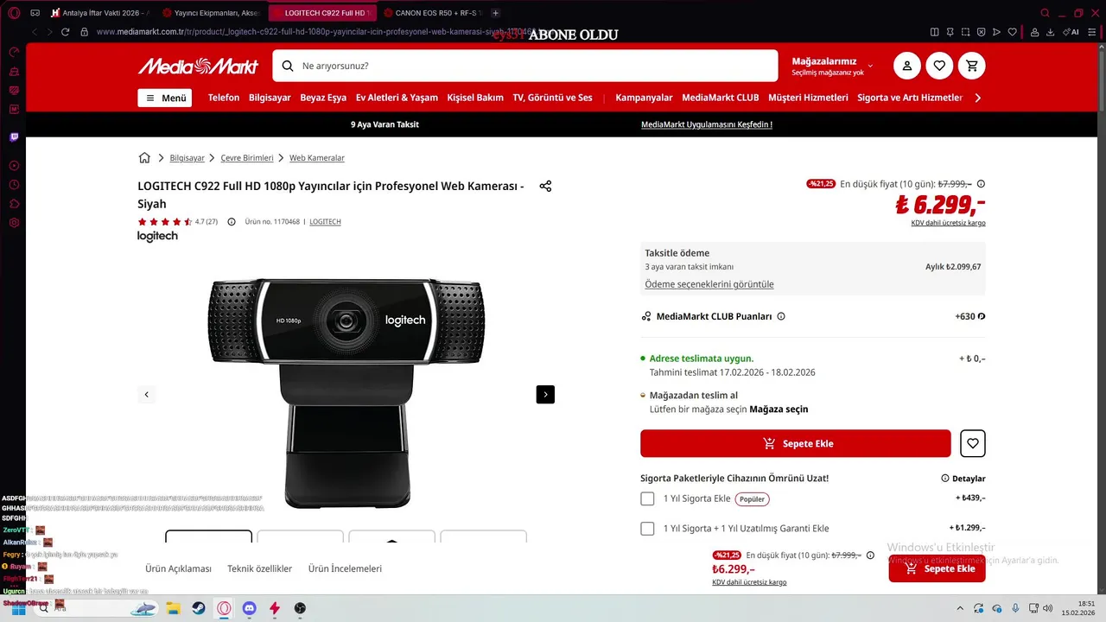
Task: Click info icon next to product rating
Action: coord(231,222)
